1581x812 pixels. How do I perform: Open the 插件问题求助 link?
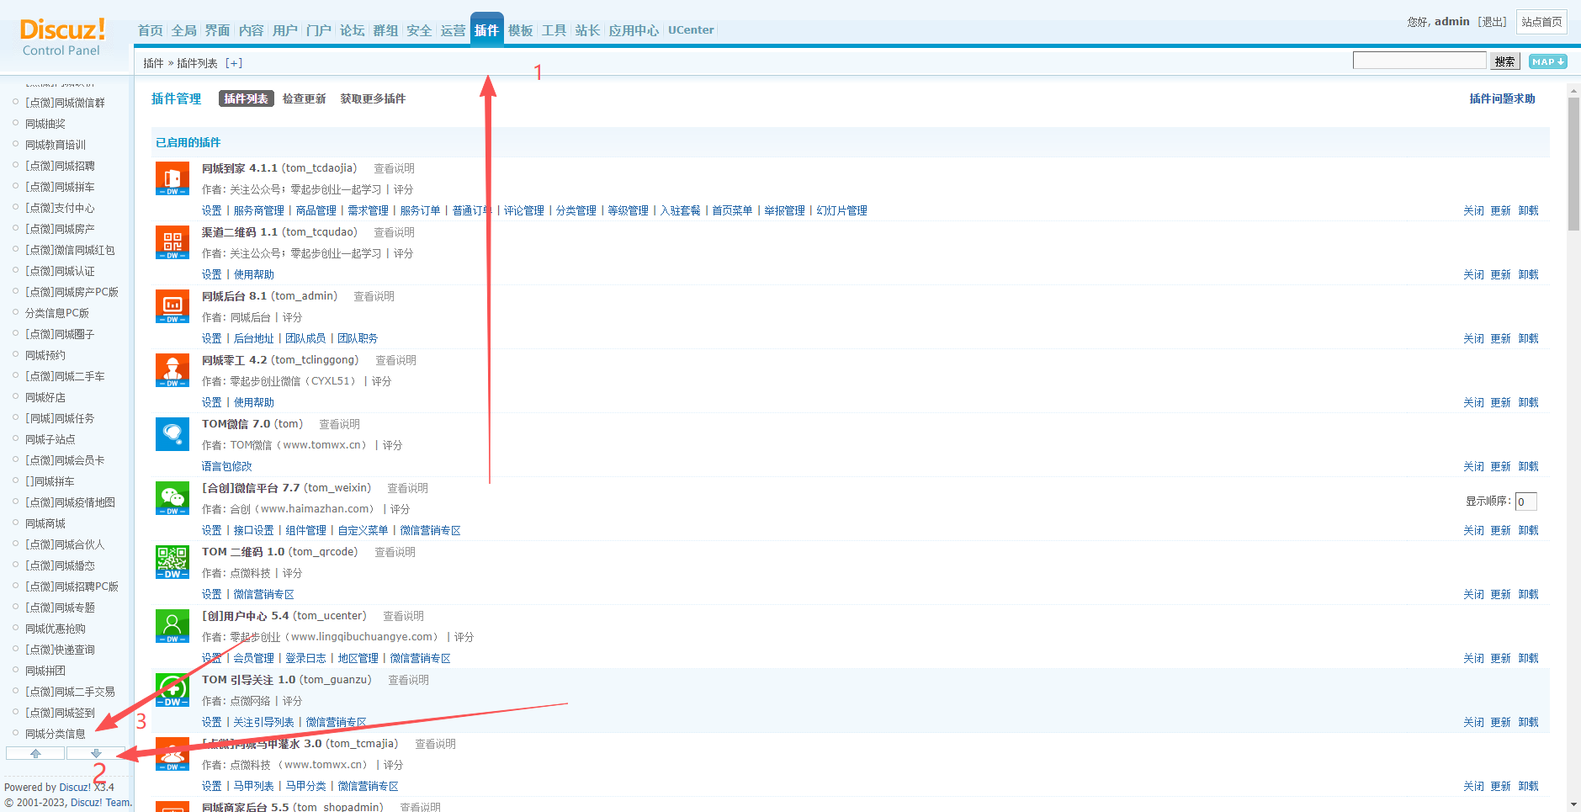pyautogui.click(x=1502, y=98)
